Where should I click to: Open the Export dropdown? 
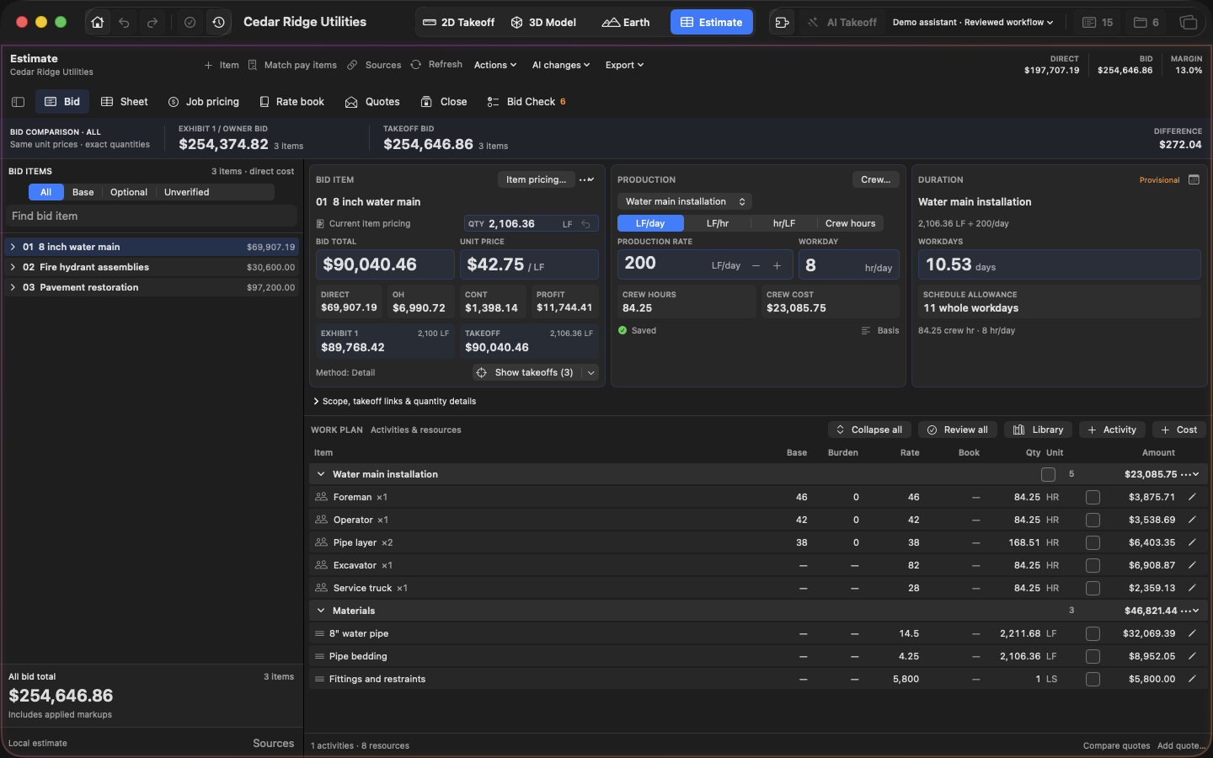(624, 65)
